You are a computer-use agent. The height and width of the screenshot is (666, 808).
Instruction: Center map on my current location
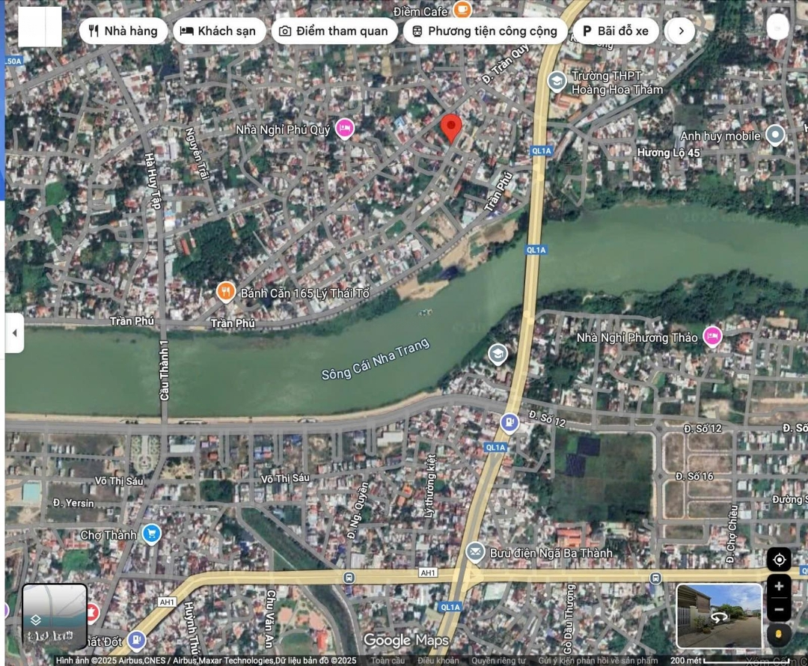tap(779, 560)
